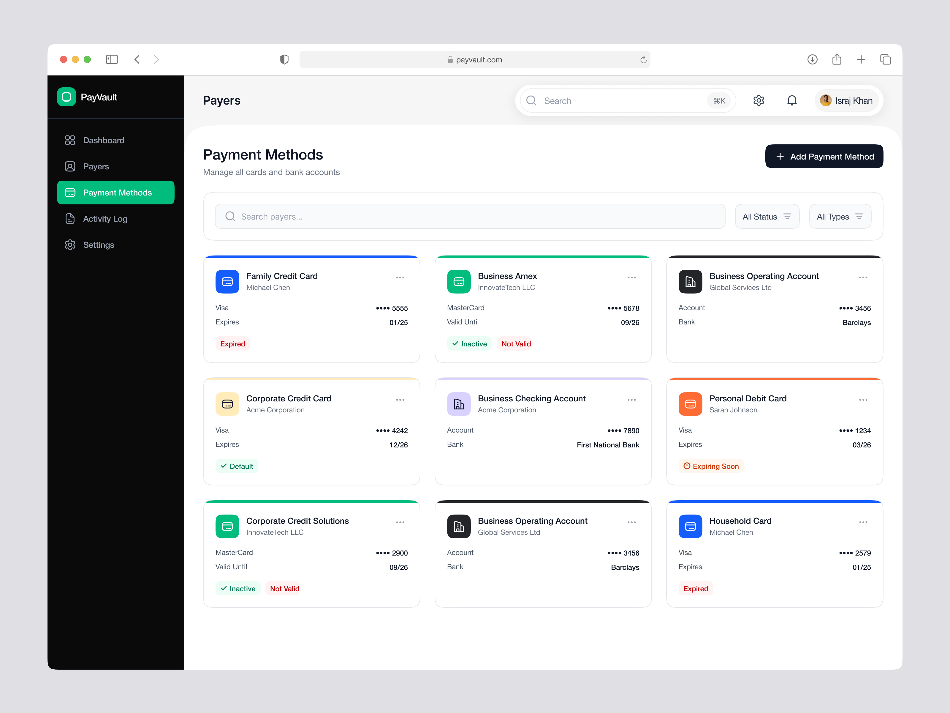Click the Family Credit Card blue card icon

coord(227,282)
